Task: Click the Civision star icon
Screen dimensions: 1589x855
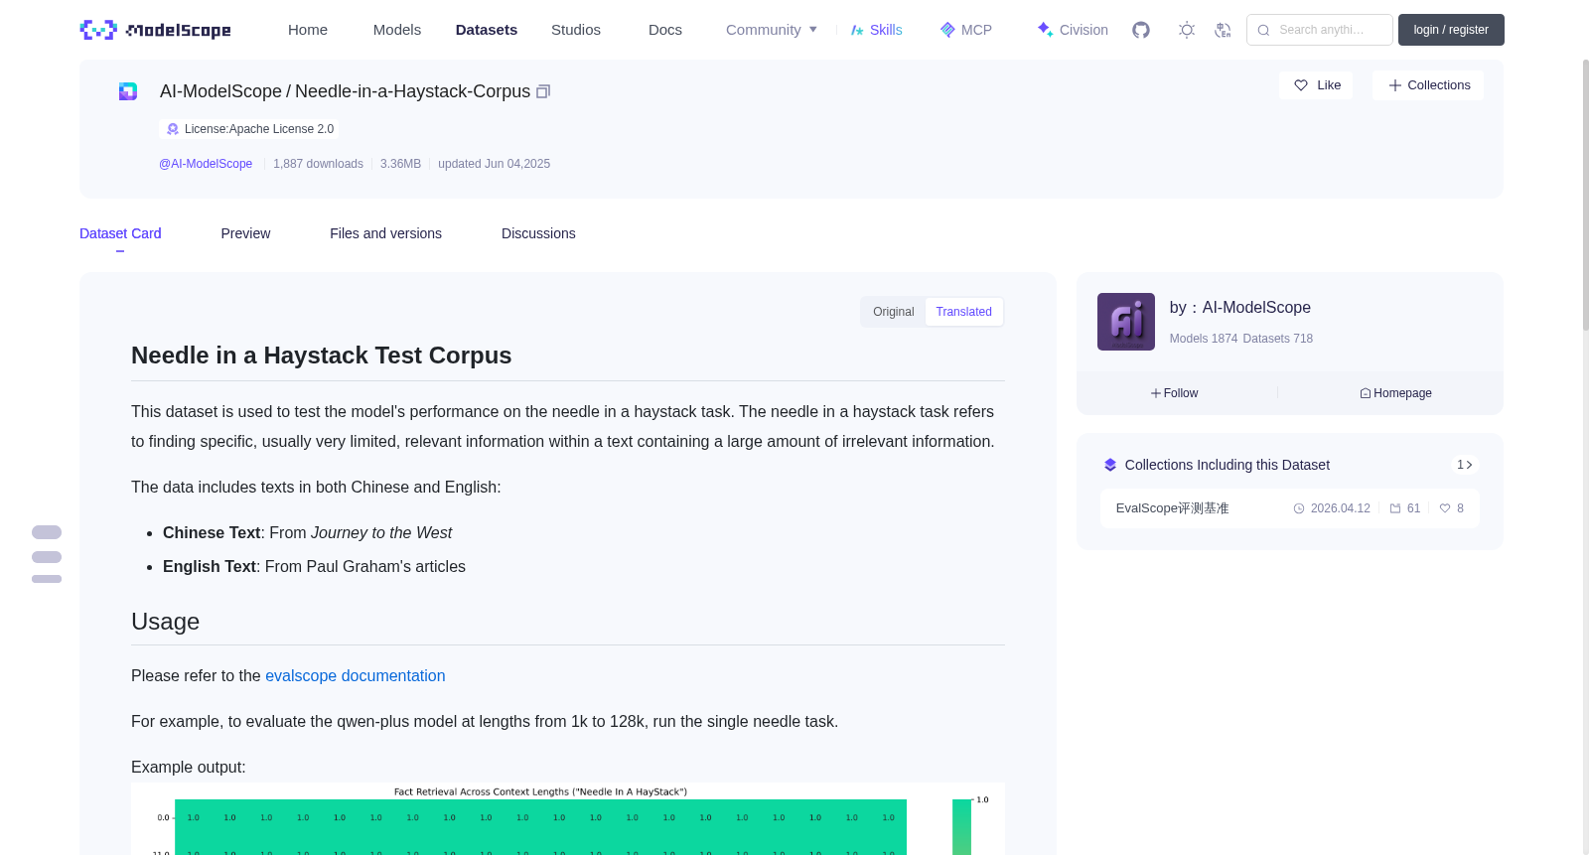Action: [x=1045, y=30]
